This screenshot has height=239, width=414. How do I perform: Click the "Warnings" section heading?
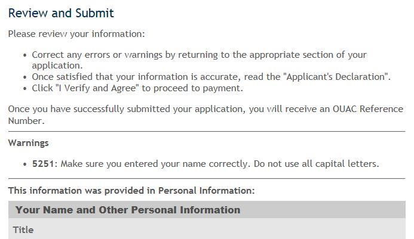click(x=28, y=143)
